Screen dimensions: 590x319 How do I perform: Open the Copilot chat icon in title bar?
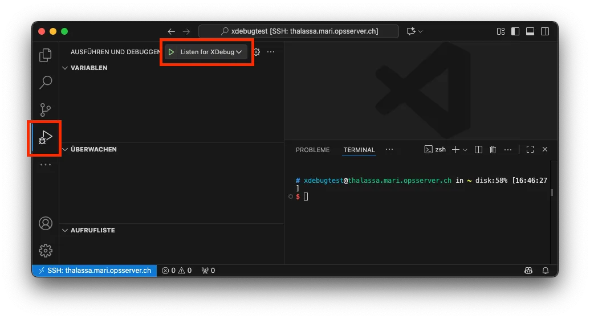click(411, 31)
